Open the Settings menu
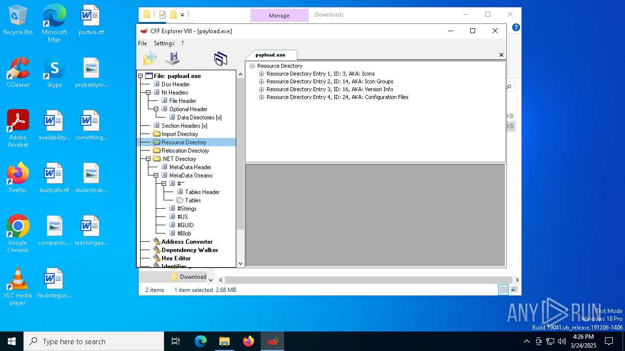625x351 pixels. point(164,43)
